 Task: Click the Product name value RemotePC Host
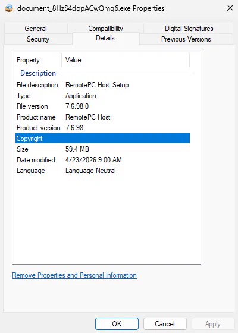pyautogui.click(x=88, y=117)
